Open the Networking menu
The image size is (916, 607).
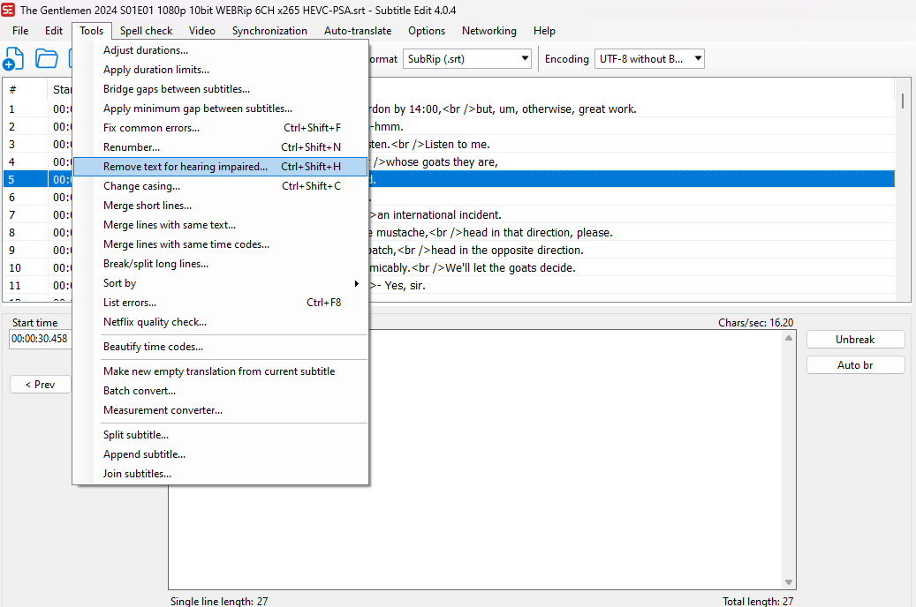489,31
